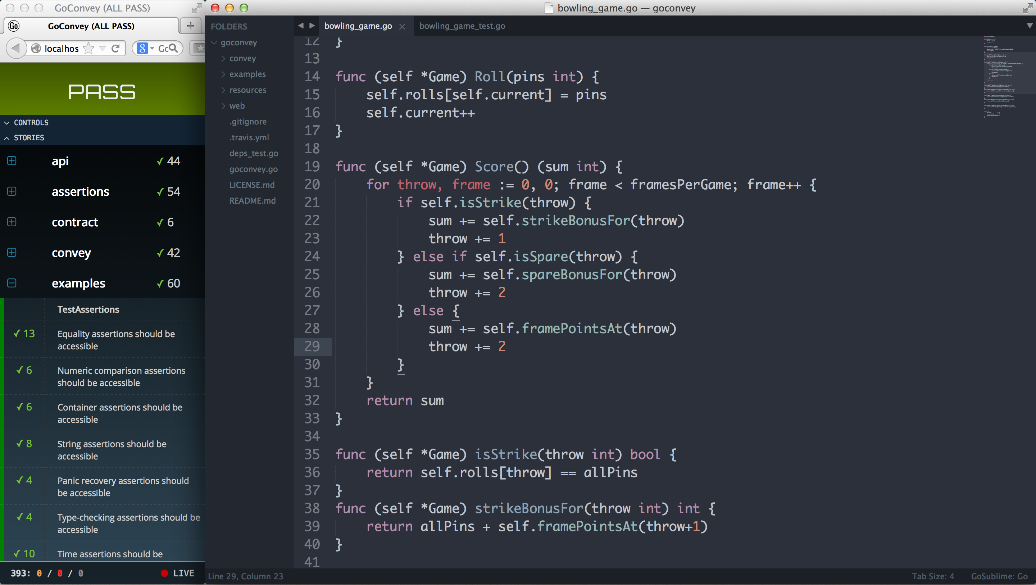Click the bookmark star in the URL bar

click(x=88, y=48)
